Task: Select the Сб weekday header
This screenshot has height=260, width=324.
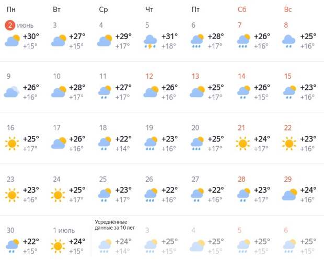Action: pyautogui.click(x=242, y=9)
